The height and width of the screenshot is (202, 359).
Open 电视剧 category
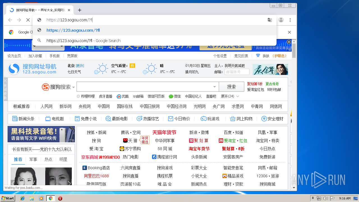click(x=54, y=119)
